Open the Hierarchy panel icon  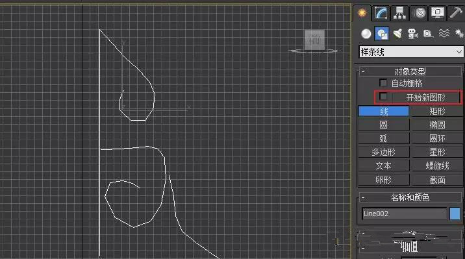(399, 13)
